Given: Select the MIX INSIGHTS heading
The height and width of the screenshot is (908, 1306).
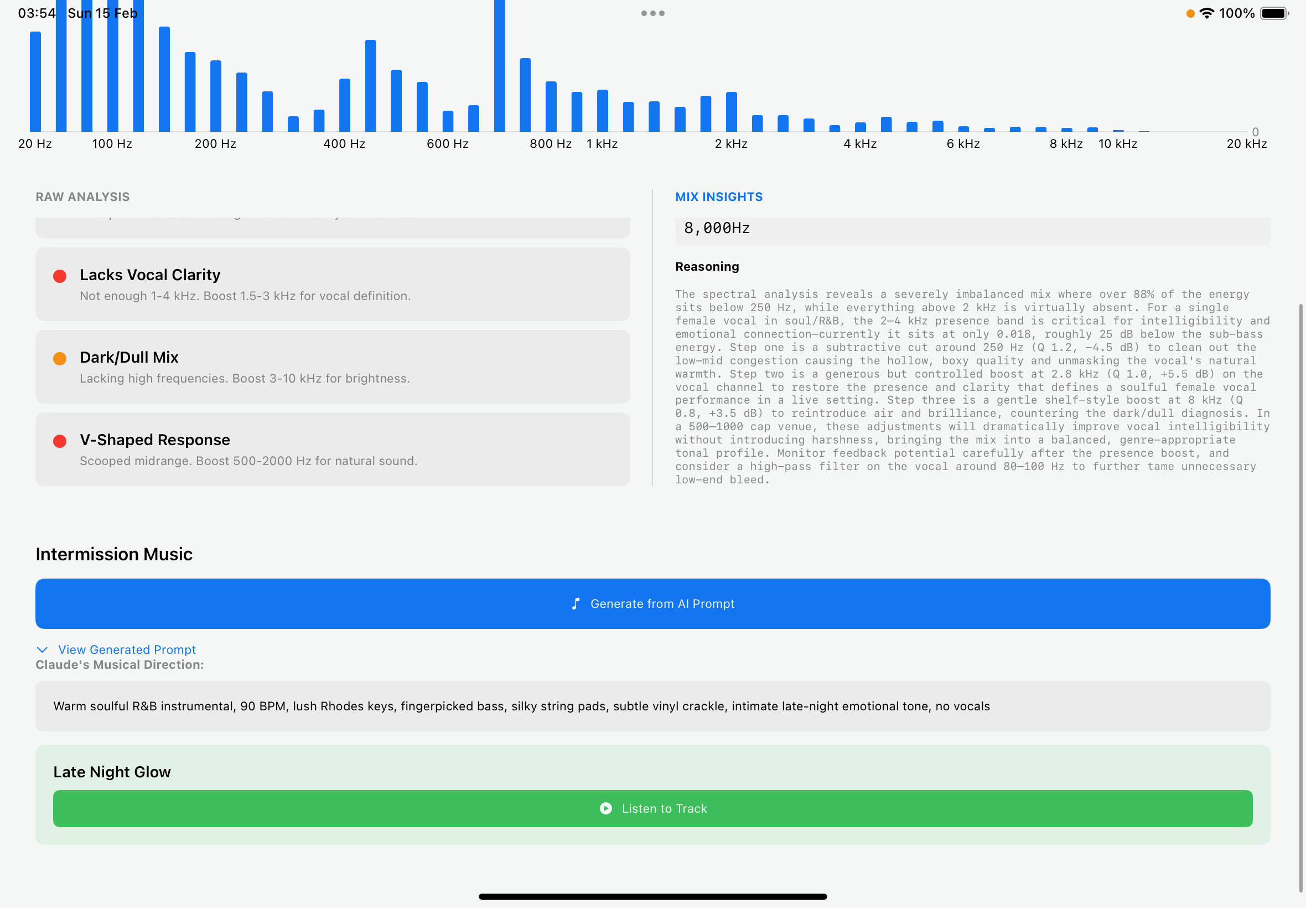Looking at the screenshot, I should [719, 197].
